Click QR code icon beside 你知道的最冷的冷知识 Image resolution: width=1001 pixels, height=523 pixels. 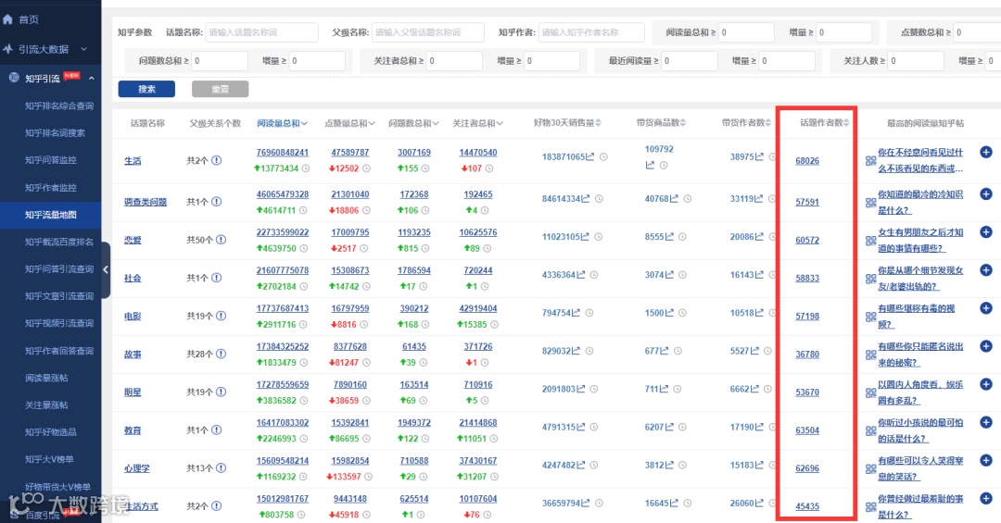pyautogui.click(x=870, y=202)
